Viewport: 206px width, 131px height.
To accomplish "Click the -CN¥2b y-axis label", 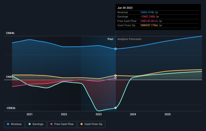I will coord(11,108).
